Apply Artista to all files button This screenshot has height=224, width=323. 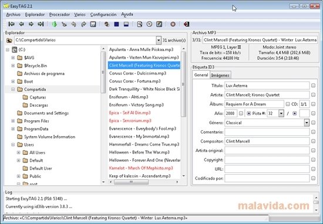tap(314, 95)
